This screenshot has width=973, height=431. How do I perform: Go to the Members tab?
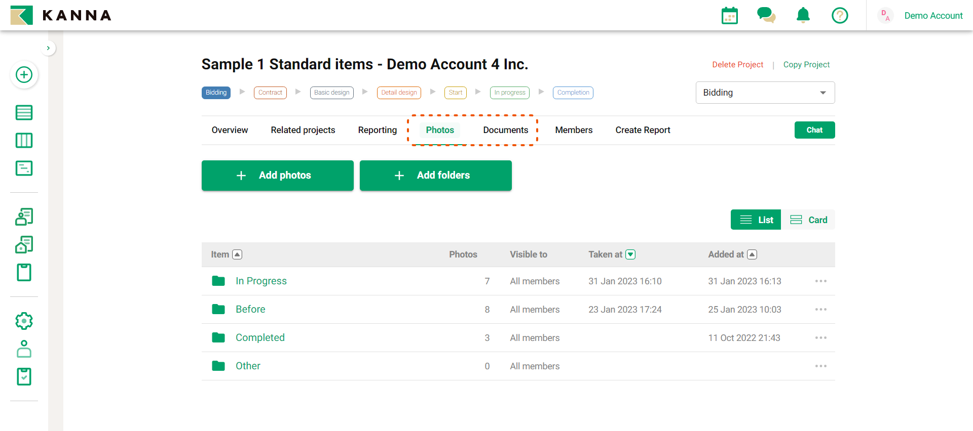point(574,130)
